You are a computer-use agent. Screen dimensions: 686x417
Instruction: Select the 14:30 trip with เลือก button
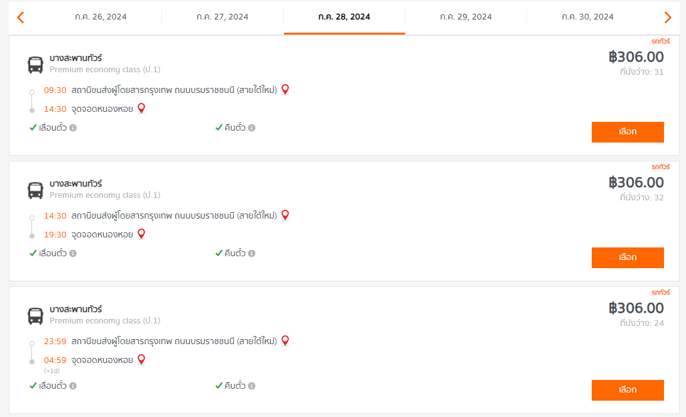[628, 257]
